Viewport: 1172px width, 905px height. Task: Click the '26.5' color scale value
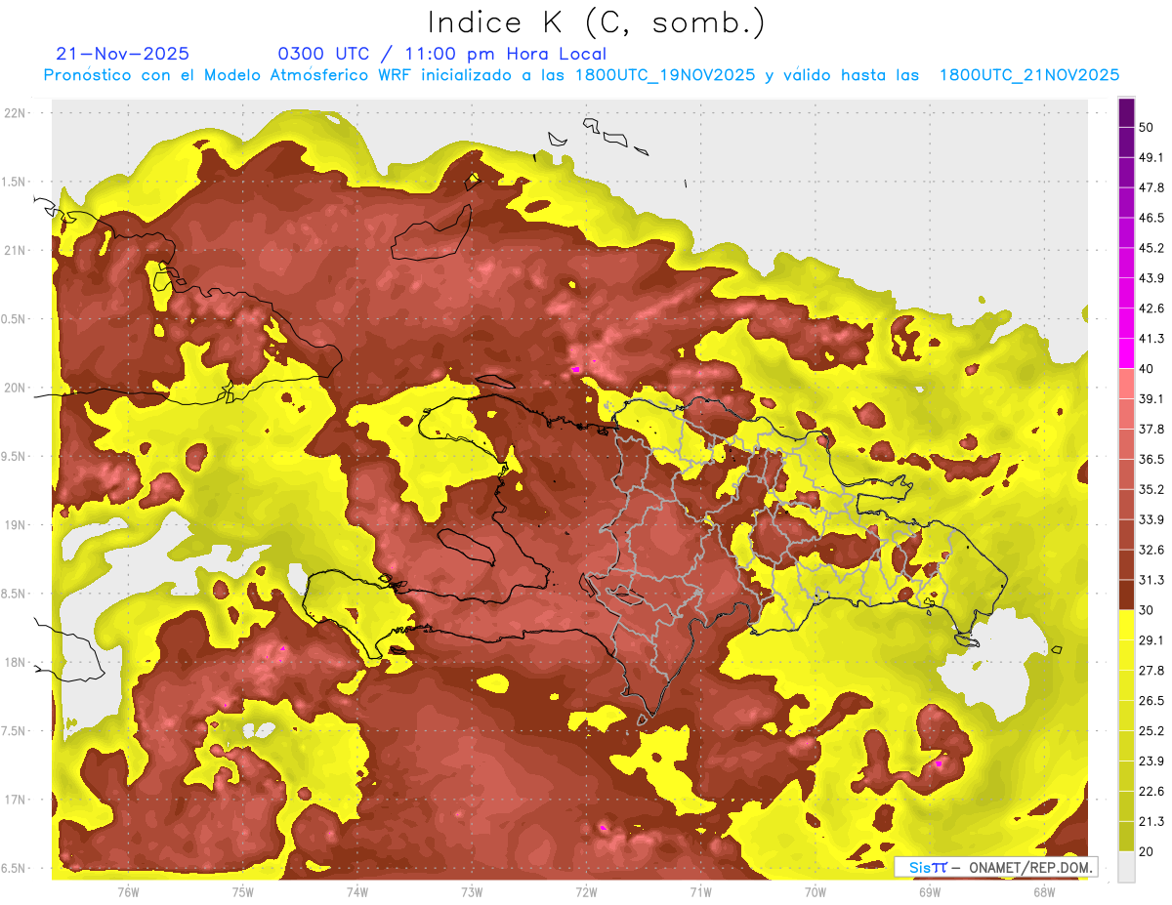pos(1151,700)
